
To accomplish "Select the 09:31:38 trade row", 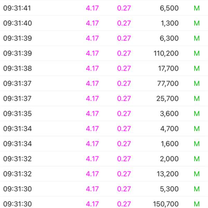I will [x=104, y=68].
